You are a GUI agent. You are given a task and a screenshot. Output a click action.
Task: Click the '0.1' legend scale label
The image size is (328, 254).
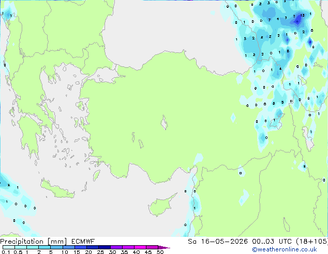tap(6, 252)
